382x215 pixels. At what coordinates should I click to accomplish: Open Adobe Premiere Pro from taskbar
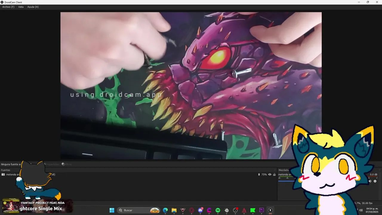tap(261, 210)
